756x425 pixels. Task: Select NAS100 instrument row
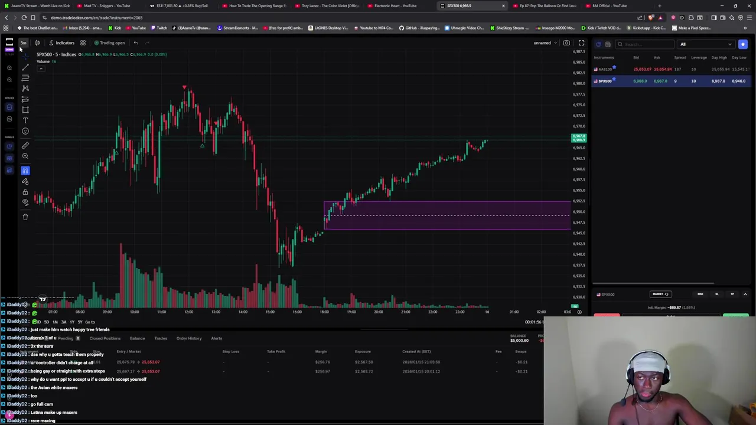click(x=672, y=69)
